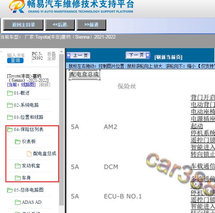Click the DCM fuse name
The width and height of the screenshot is (215, 213).
pyautogui.click(x=111, y=167)
